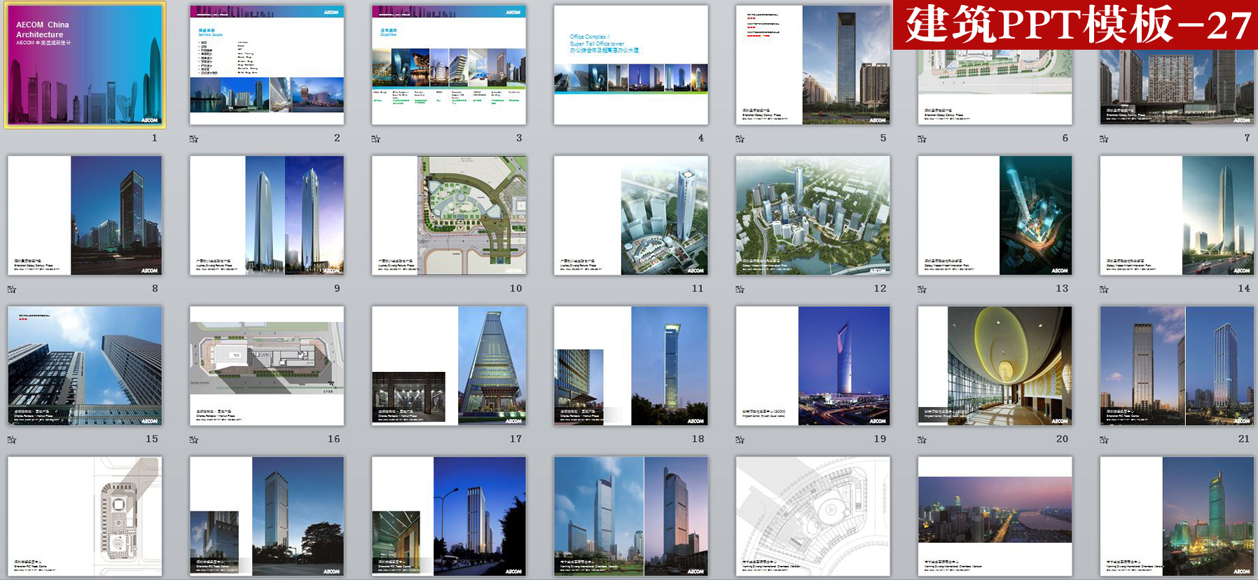This screenshot has height=580, width=1258.
Task: Select slide 13 teal twisted tower thumbnail
Action: pyautogui.click(x=995, y=216)
